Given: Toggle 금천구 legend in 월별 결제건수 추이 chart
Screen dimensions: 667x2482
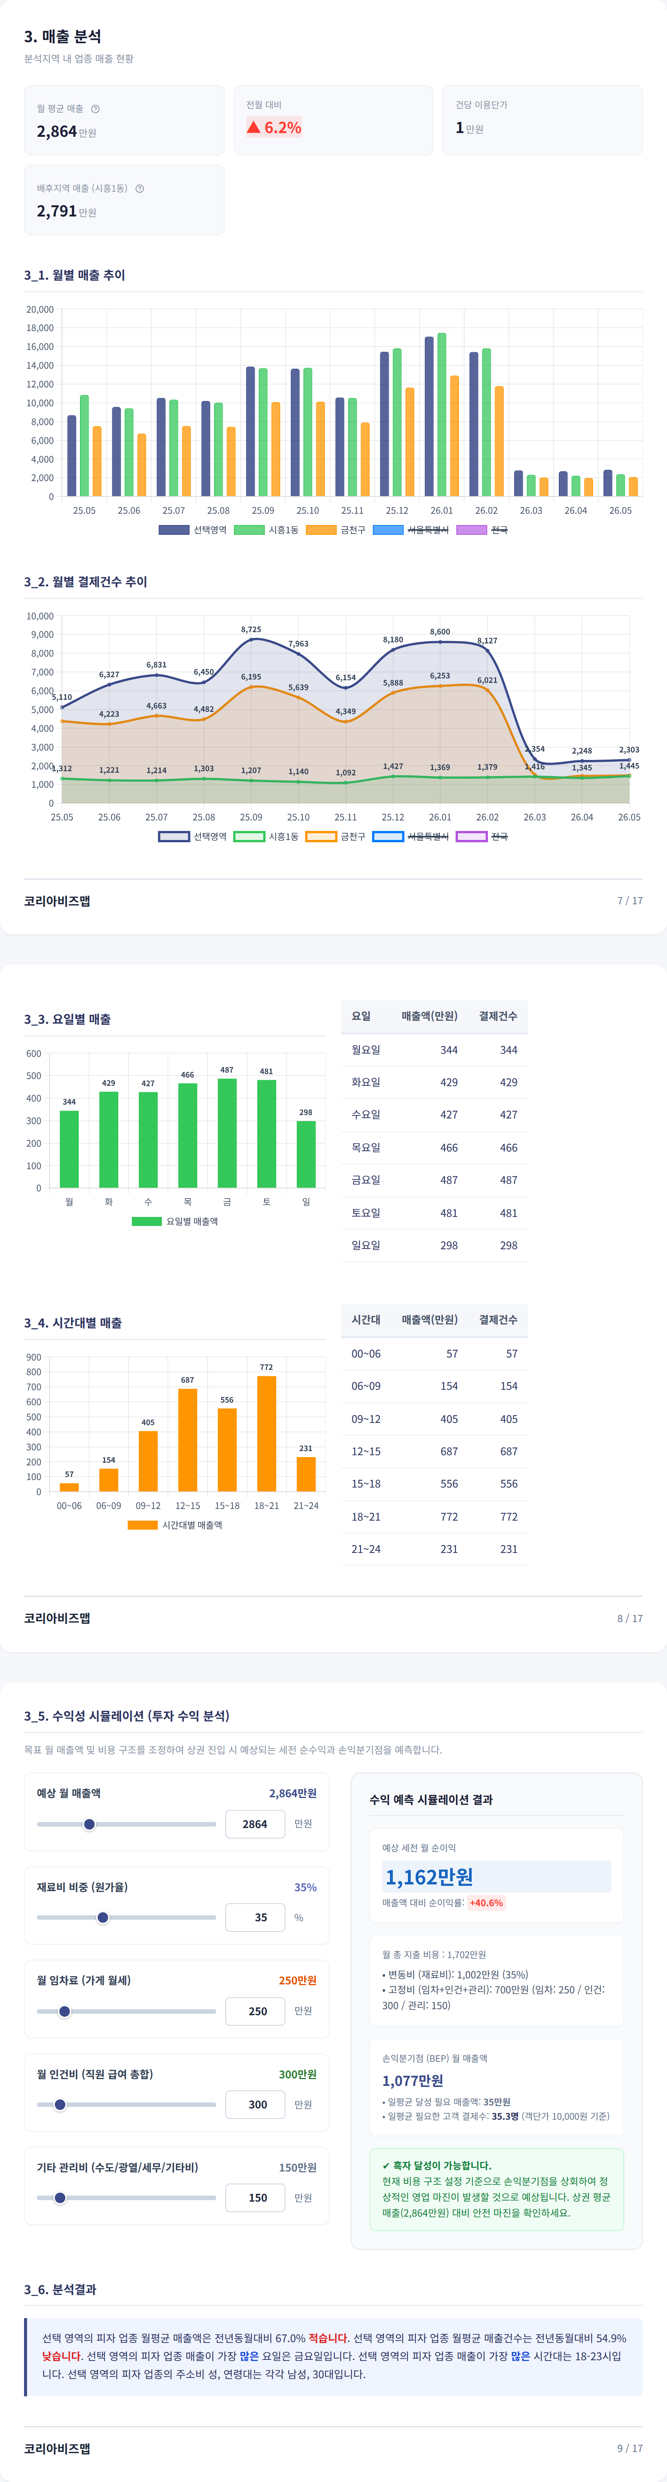Looking at the screenshot, I should (x=336, y=836).
